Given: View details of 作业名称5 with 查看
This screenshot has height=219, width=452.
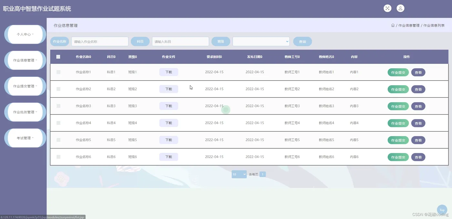Looking at the screenshot, I should click(418, 140).
